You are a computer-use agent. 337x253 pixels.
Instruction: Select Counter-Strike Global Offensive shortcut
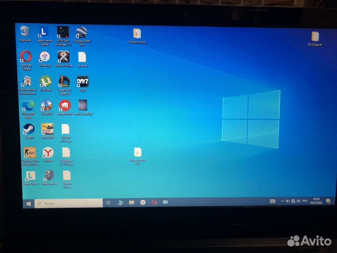(30, 156)
